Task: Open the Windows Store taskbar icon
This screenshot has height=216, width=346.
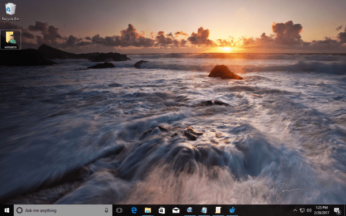Action: [161, 210]
